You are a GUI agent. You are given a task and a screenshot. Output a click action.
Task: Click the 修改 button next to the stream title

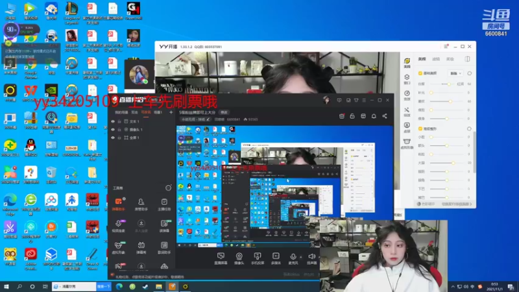pos(224,112)
